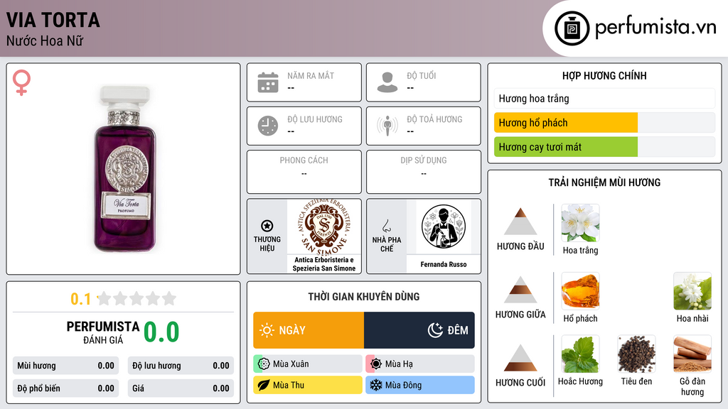Click the clock icon beside Độ lưu hương
Viewport: 728px width, 409px height.
point(268,126)
